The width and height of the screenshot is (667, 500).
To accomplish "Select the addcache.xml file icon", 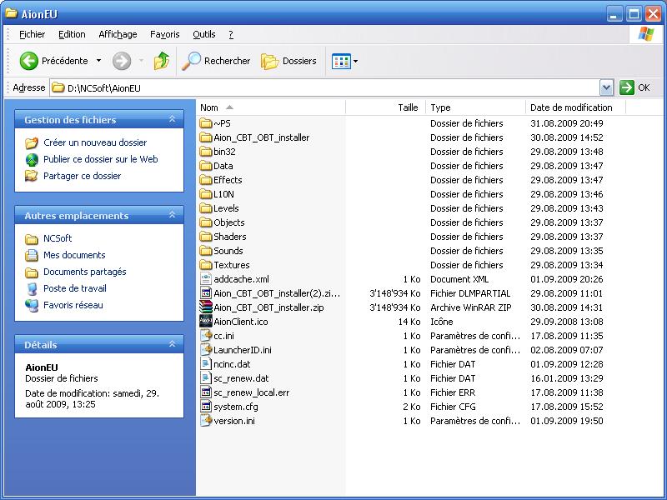I will click(x=206, y=279).
